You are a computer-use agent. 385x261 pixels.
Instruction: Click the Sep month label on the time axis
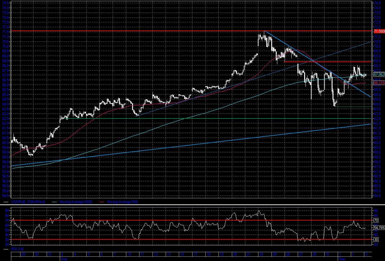[x=342, y=259]
